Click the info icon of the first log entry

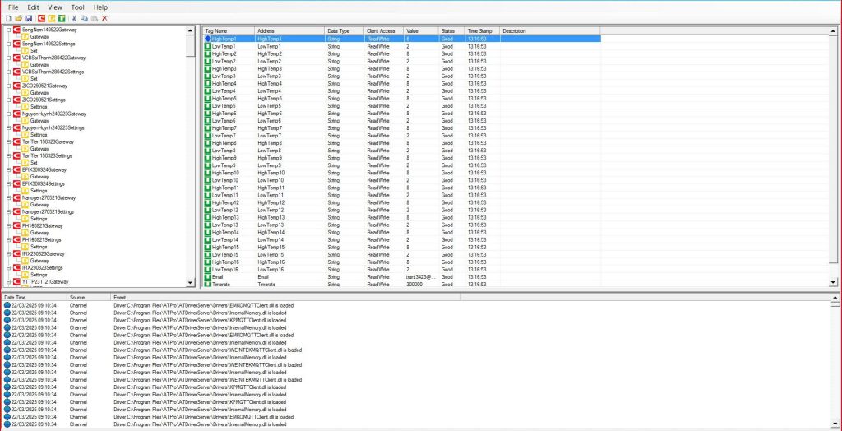[7, 305]
